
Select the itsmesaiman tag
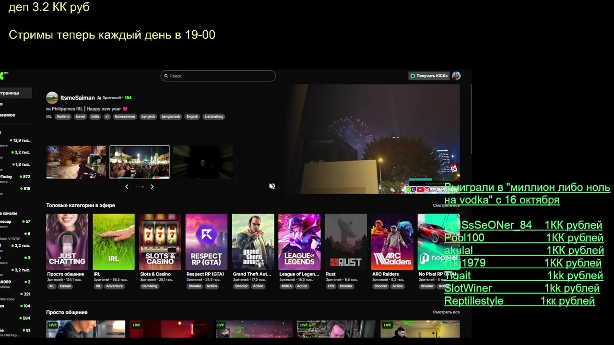pyautogui.click(x=125, y=116)
